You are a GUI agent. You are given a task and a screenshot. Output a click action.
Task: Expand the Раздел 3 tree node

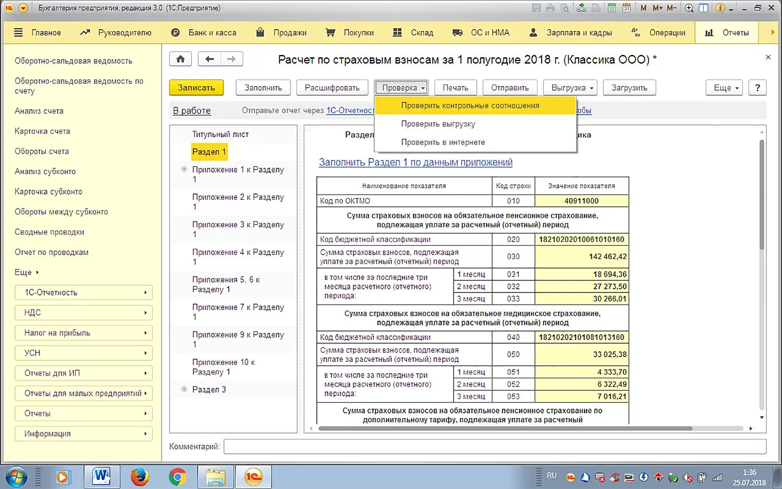(184, 389)
